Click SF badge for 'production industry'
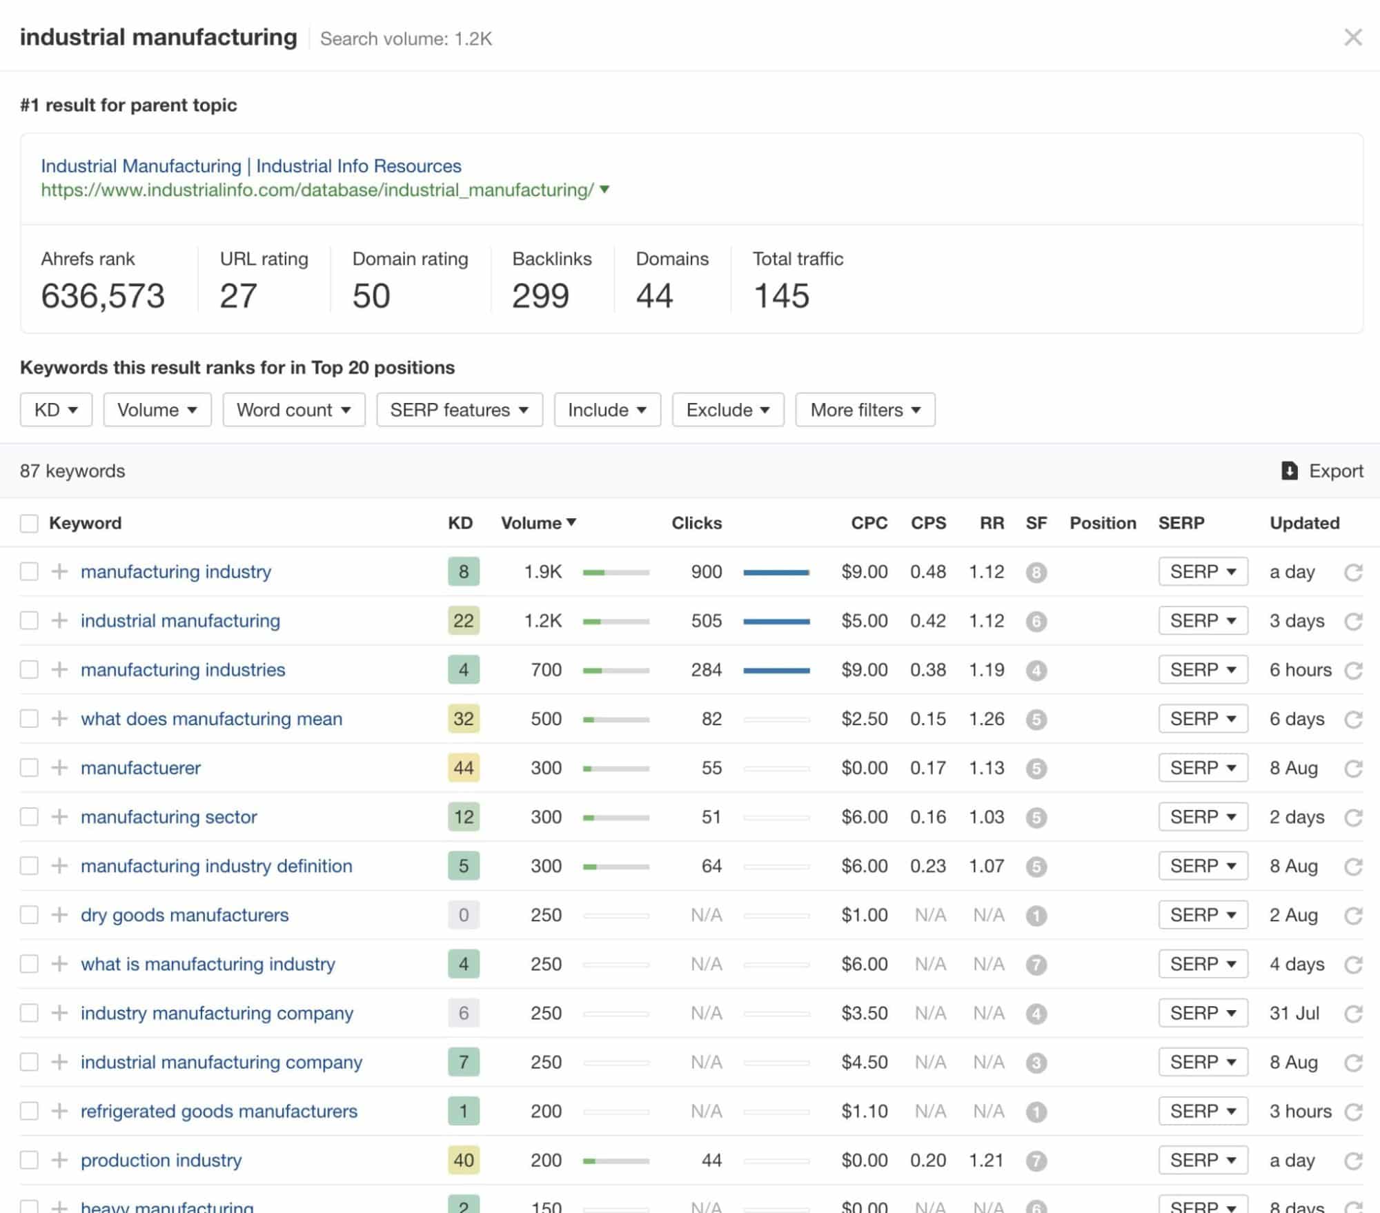This screenshot has height=1213, width=1380. click(x=1036, y=1161)
